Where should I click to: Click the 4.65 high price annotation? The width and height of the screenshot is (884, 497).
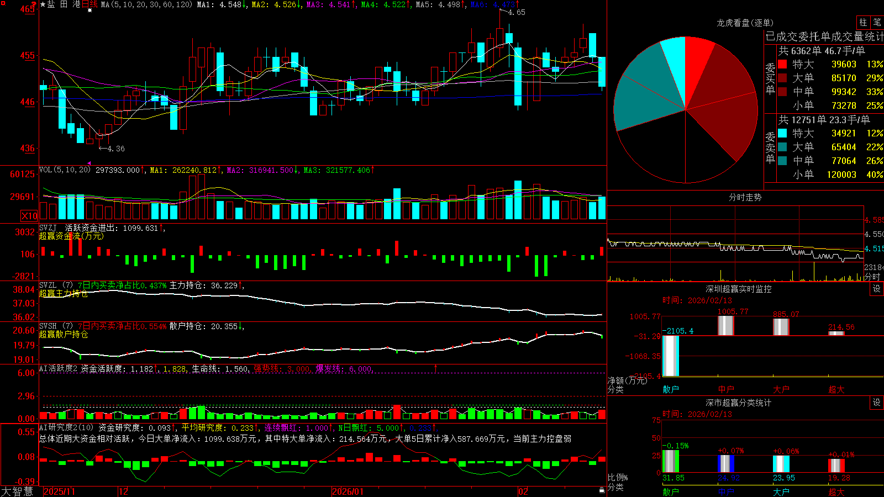tap(517, 12)
